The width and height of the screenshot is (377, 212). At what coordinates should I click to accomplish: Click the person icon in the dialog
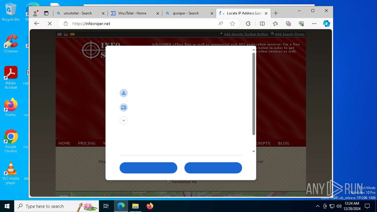[124, 93]
